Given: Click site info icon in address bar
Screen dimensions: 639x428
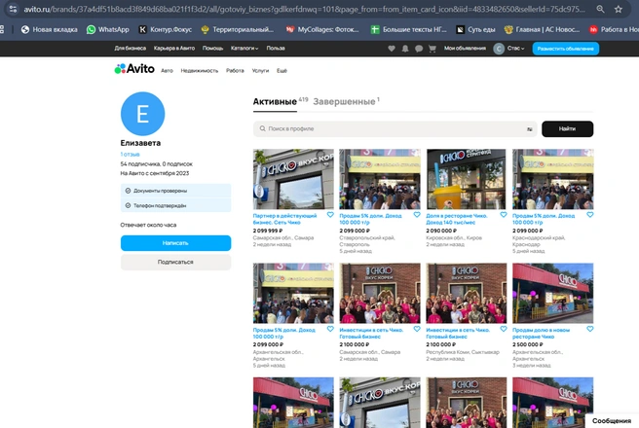Looking at the screenshot, I should coord(13,9).
